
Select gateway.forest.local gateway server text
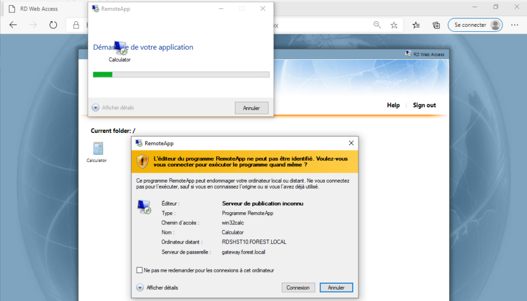point(243,252)
